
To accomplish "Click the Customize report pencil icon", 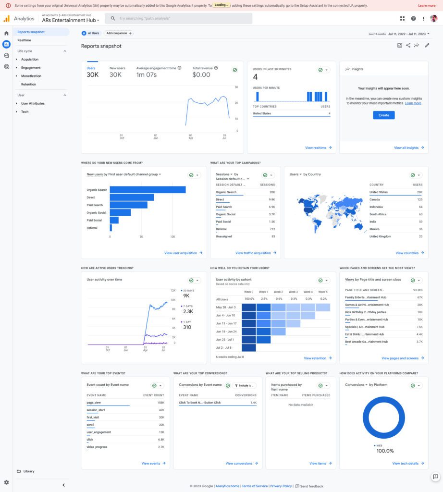I will (427, 46).
